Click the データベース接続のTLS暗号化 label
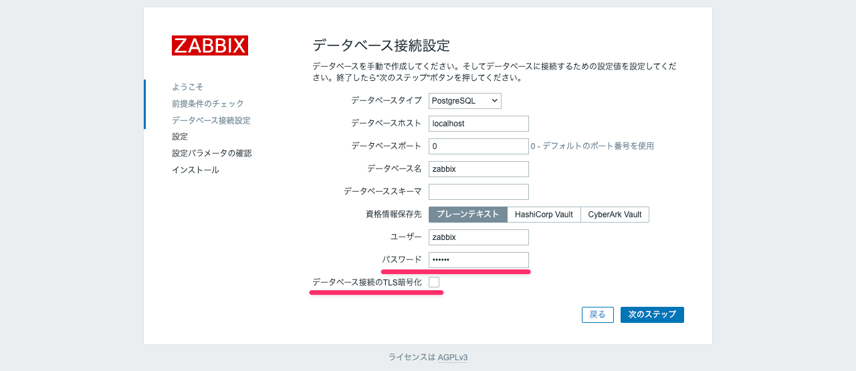The height and width of the screenshot is (371, 856). tap(367, 282)
